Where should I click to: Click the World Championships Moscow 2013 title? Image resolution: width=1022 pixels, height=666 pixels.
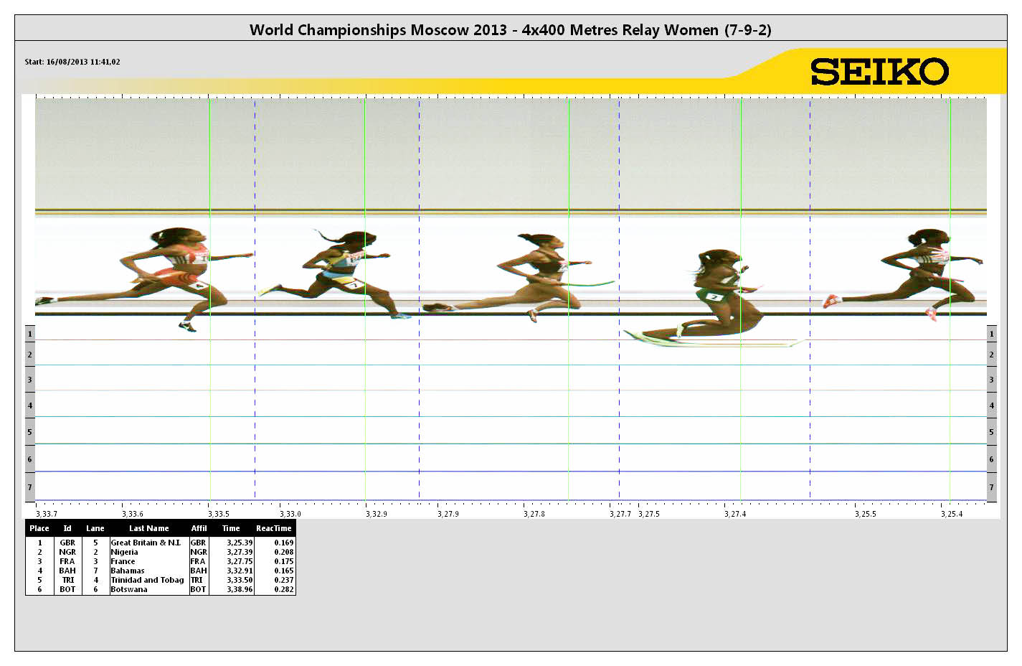tap(510, 30)
